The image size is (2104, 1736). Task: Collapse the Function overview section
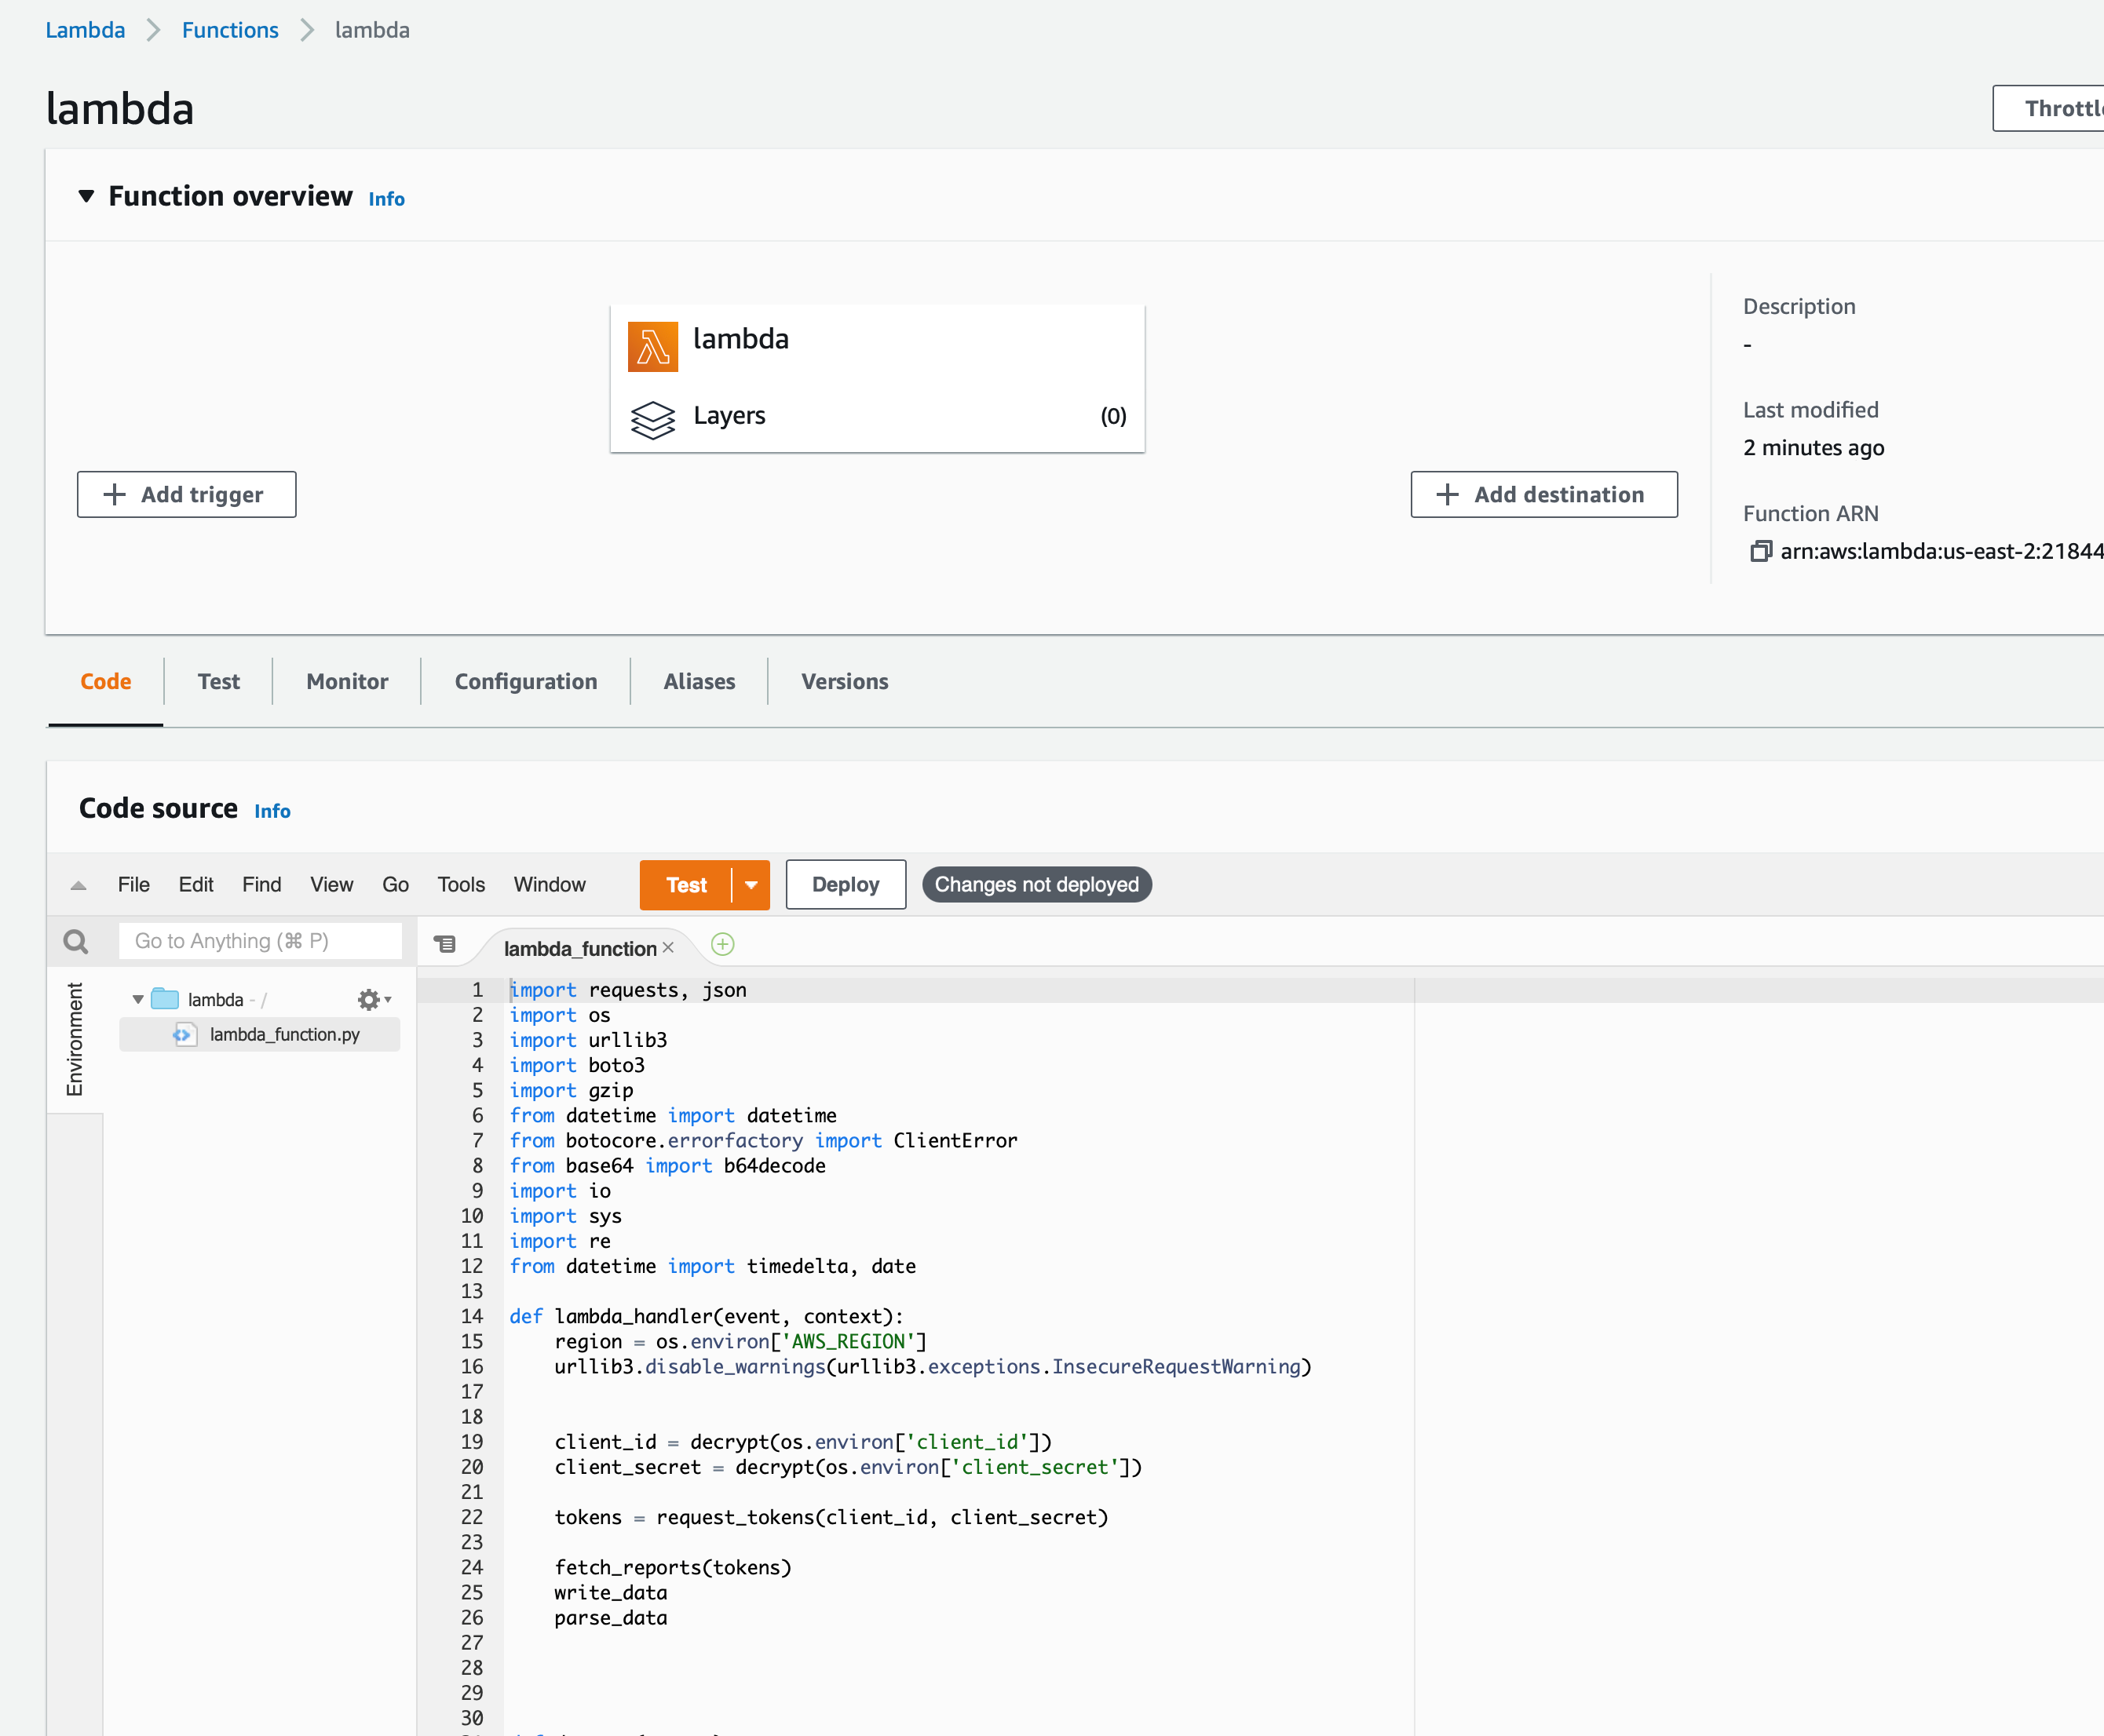point(87,196)
